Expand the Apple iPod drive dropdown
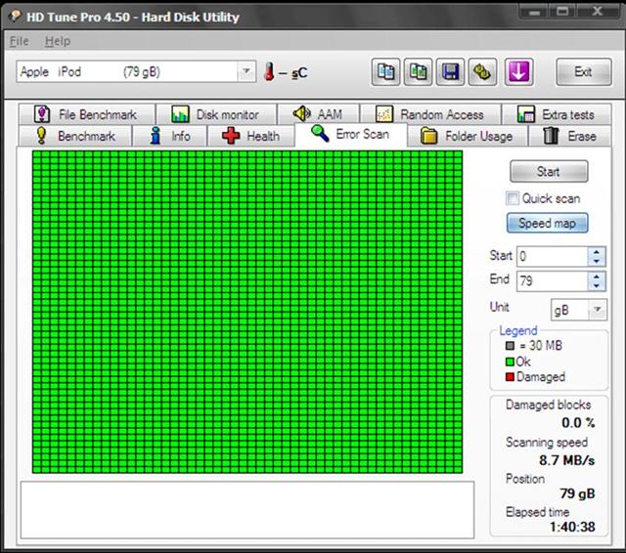Screen dimensions: 626x553 (246, 72)
